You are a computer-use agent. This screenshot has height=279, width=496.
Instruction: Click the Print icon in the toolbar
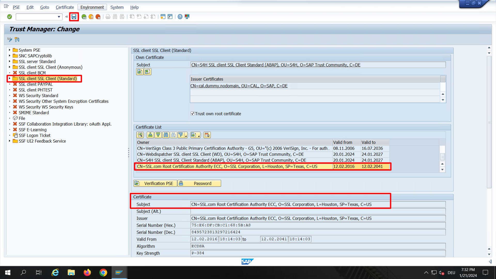click(x=108, y=17)
